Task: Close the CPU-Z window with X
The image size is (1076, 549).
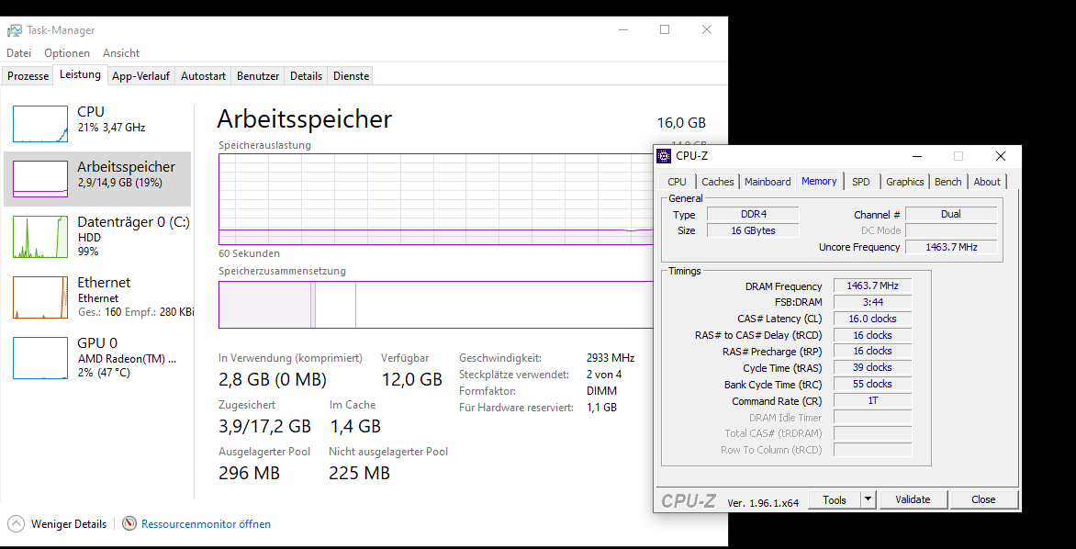Action: [1001, 156]
